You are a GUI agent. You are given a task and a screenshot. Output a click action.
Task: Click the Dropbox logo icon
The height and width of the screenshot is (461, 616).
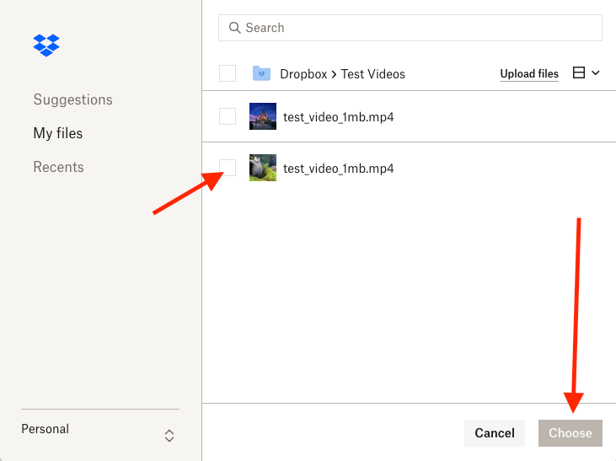[x=46, y=46]
